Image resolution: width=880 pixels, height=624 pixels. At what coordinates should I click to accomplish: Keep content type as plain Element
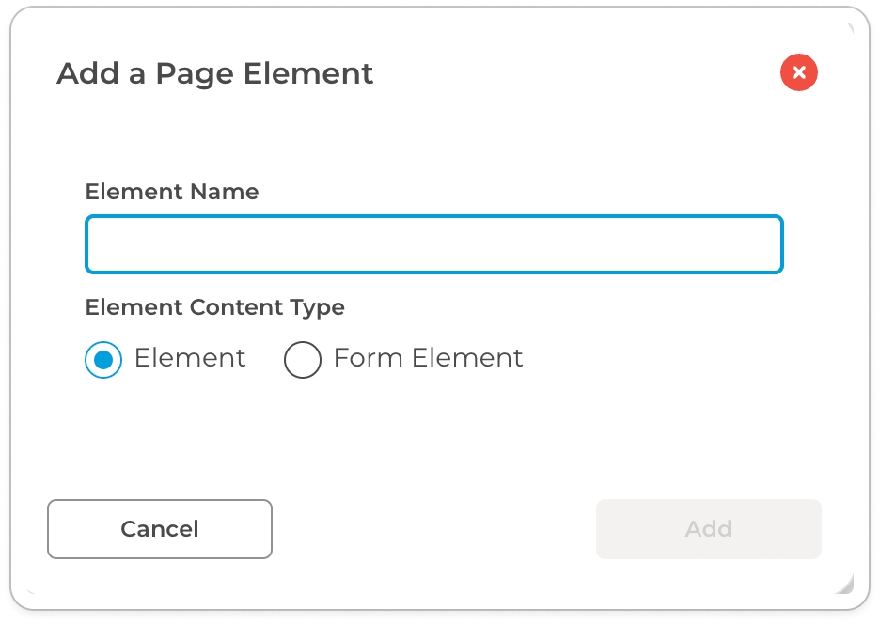tap(103, 359)
